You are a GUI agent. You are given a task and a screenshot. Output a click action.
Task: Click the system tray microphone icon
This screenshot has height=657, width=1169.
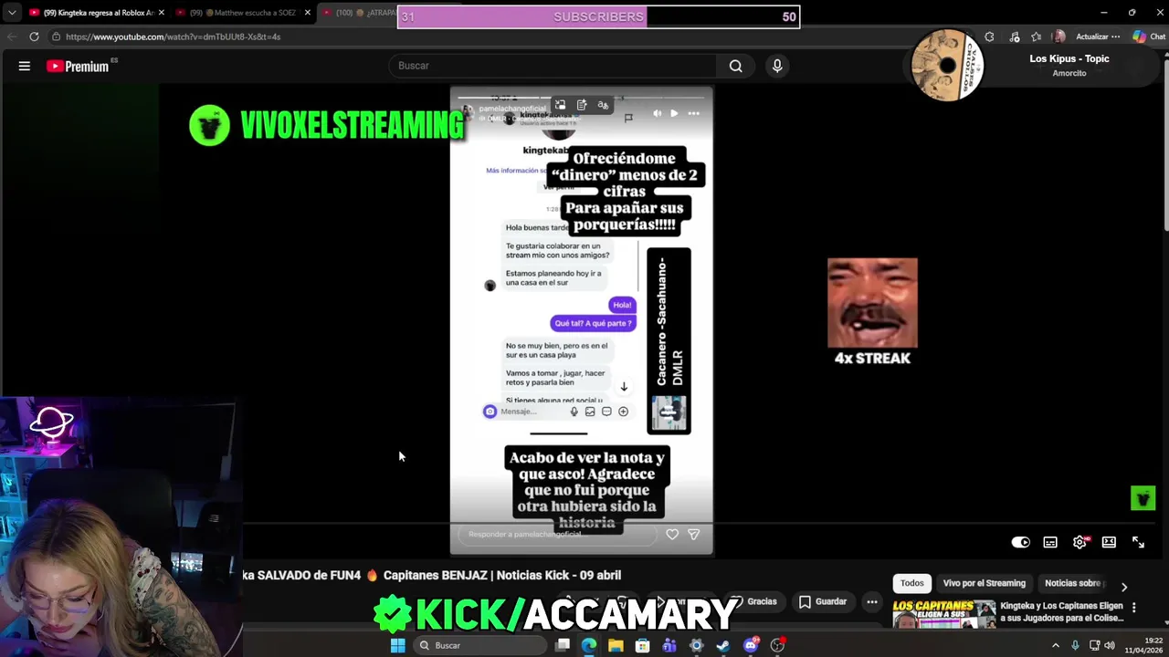1075,645
